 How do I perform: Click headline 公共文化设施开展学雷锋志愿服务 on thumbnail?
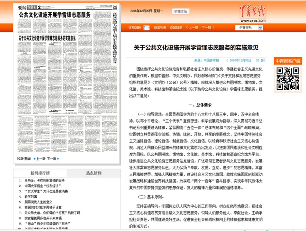55,15
